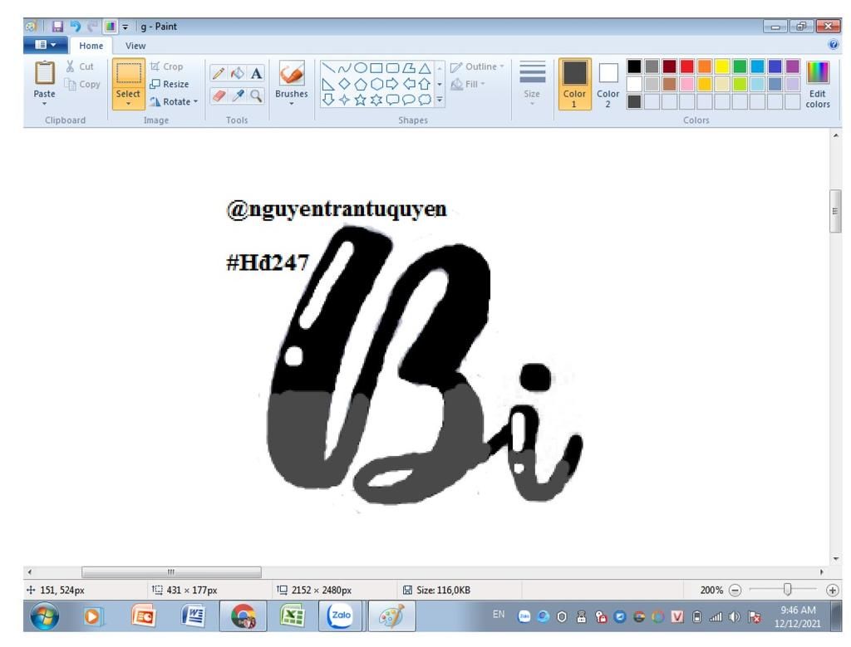Open the shape Outline dropdown
The width and height of the screenshot is (851, 647).
coord(478,66)
